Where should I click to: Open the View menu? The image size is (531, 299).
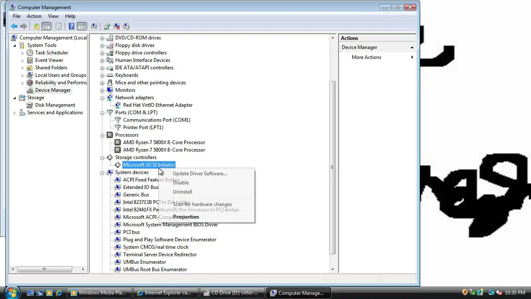click(x=53, y=16)
